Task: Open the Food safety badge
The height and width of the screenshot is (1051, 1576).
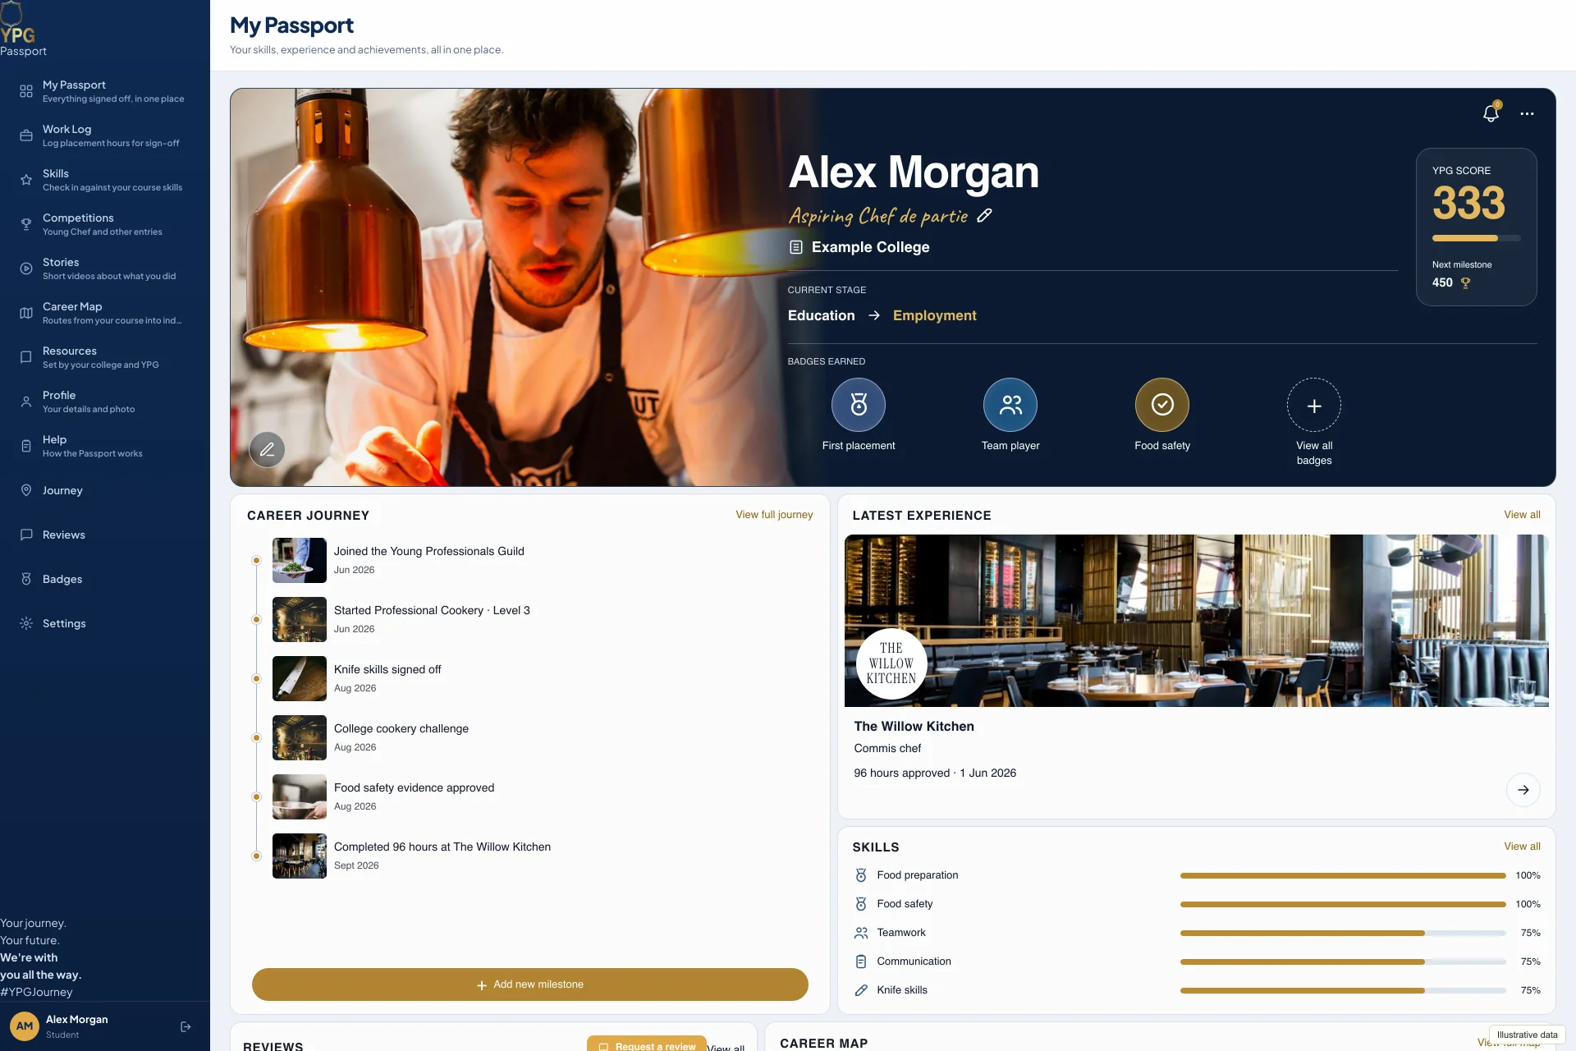Action: click(1162, 405)
